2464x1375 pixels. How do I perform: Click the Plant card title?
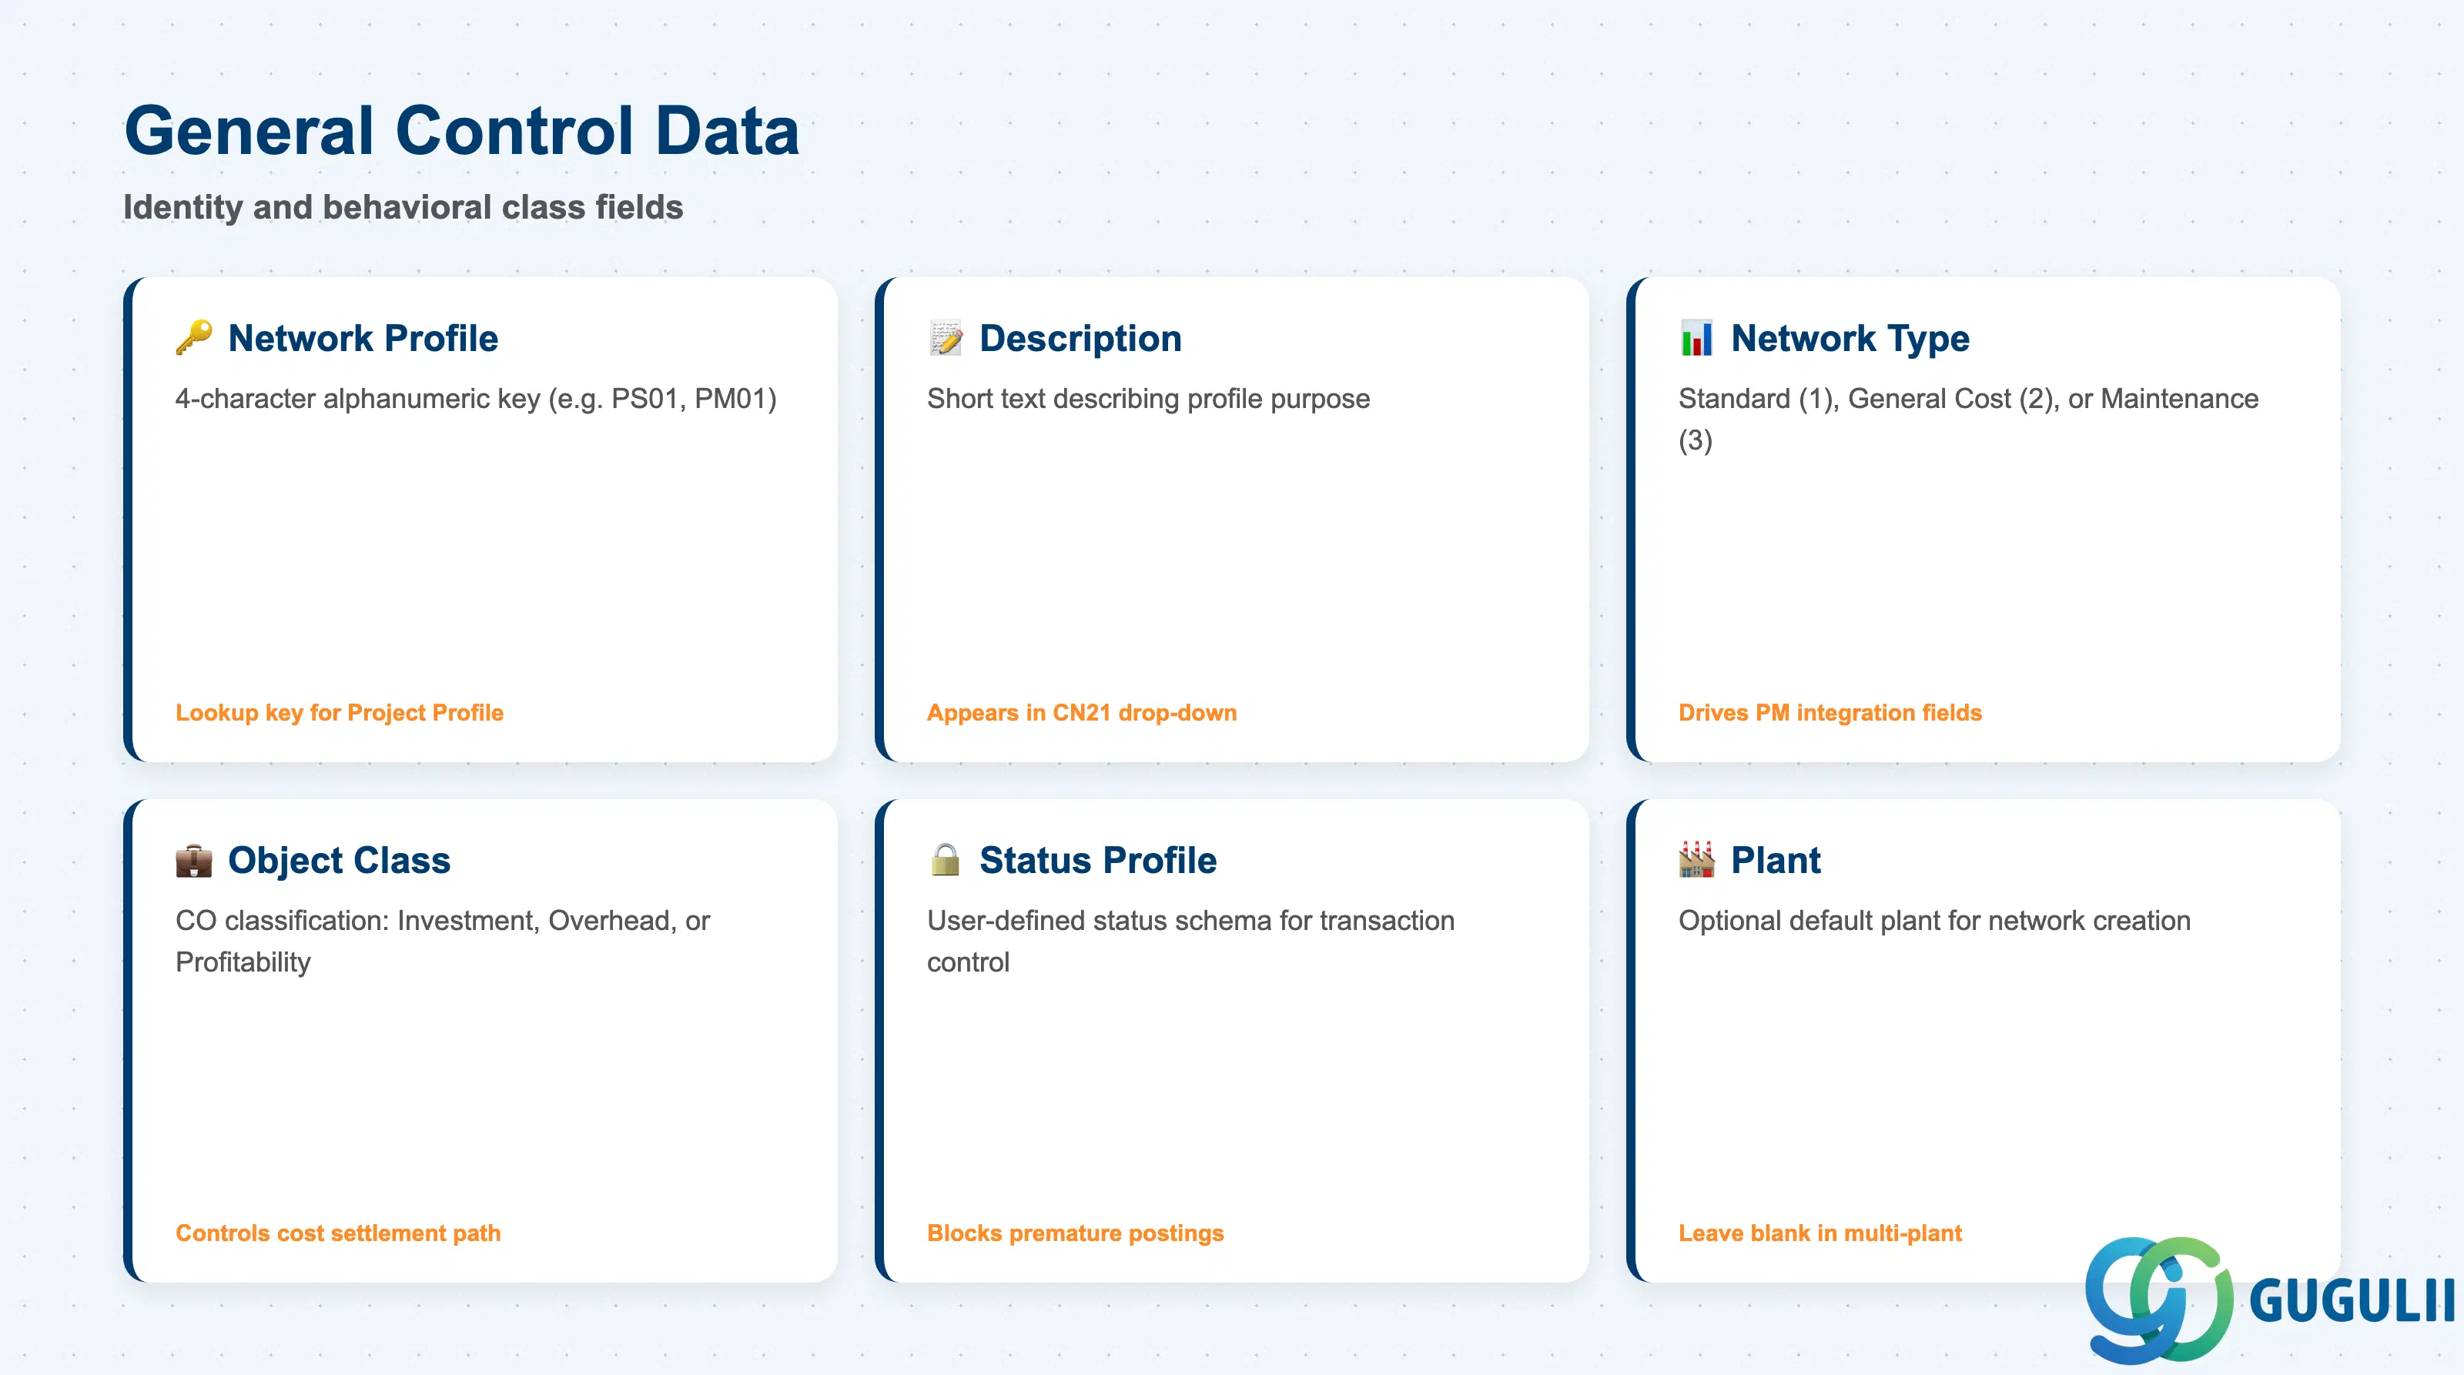(x=1776, y=860)
